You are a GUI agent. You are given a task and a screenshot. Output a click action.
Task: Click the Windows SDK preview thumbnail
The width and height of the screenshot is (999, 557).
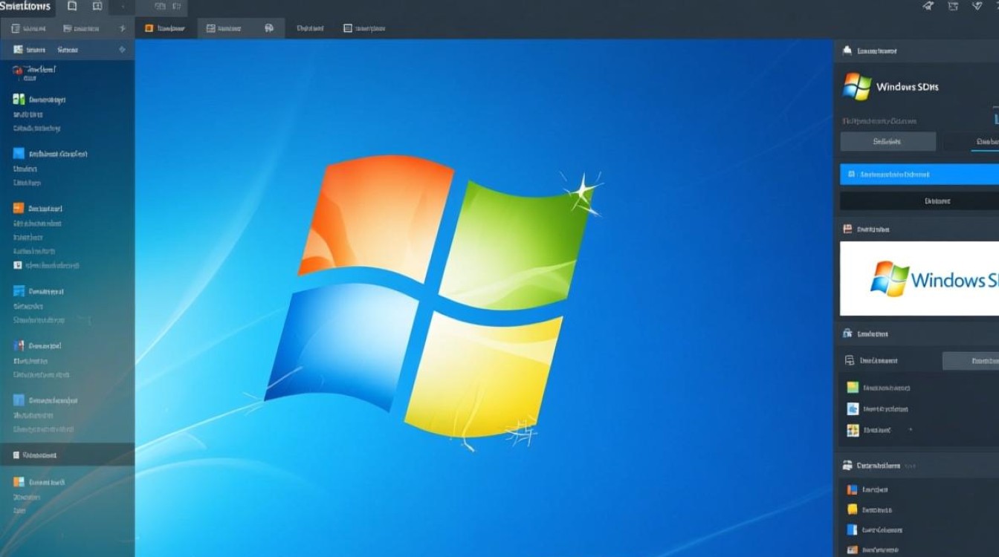click(922, 278)
